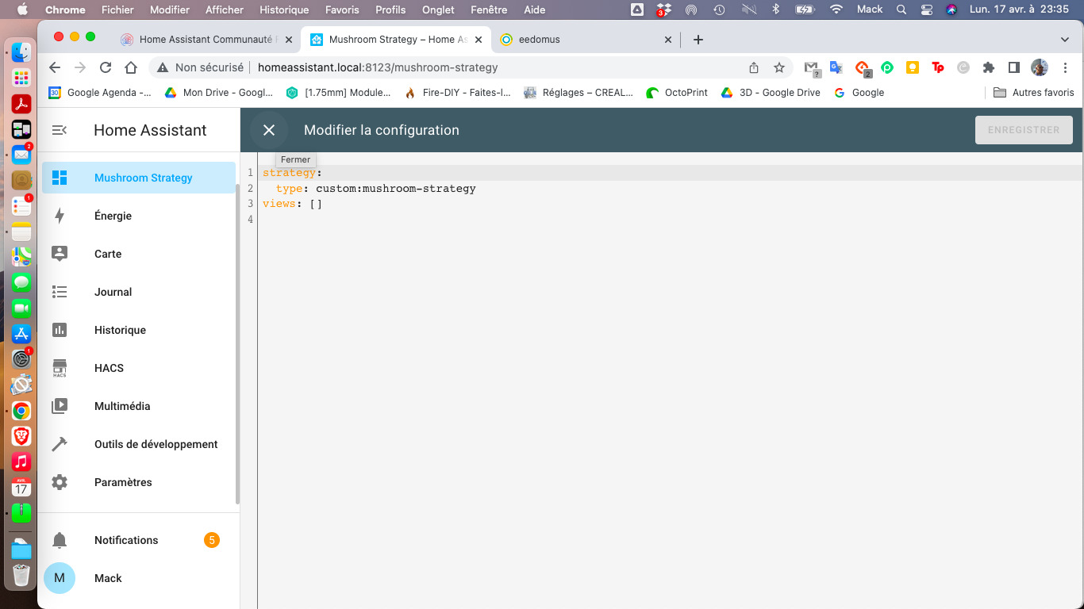Open the Google Translate extension
This screenshot has height=609, width=1084.
(836, 67)
